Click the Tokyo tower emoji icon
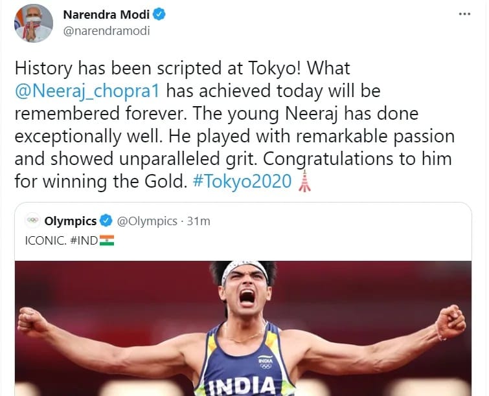The height and width of the screenshot is (396, 489). (304, 181)
